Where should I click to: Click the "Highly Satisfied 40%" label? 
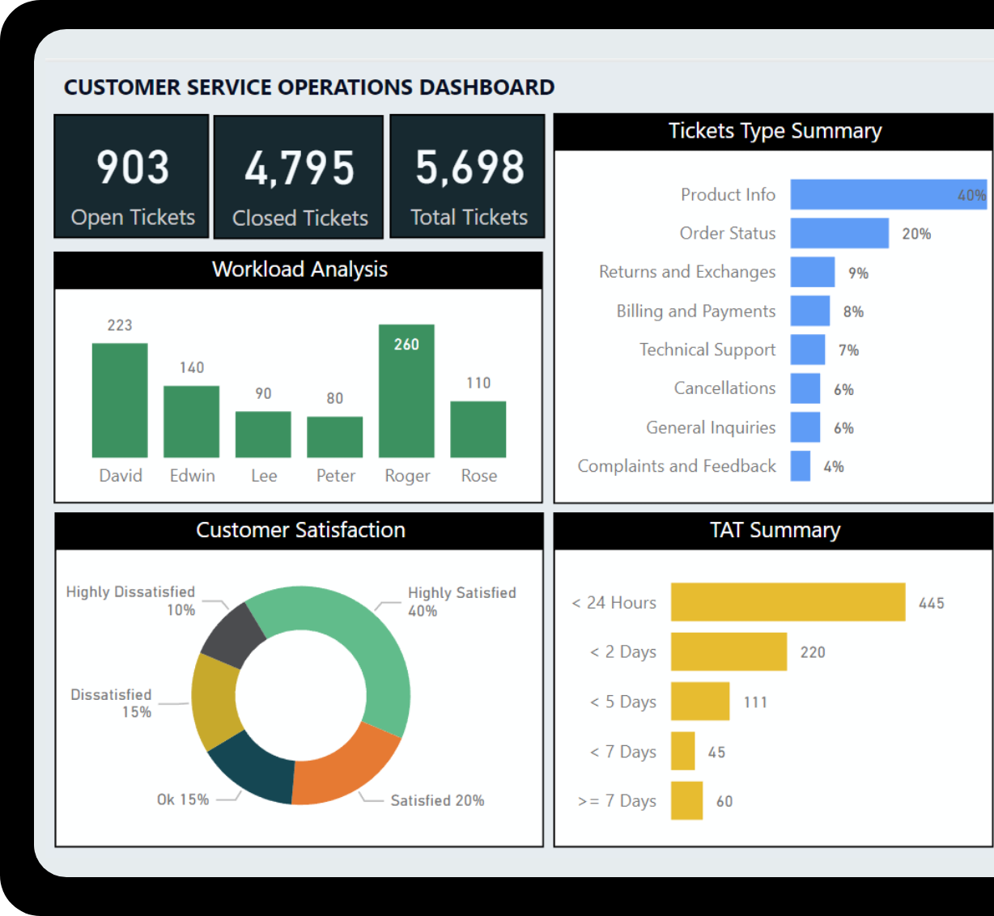[462, 602]
